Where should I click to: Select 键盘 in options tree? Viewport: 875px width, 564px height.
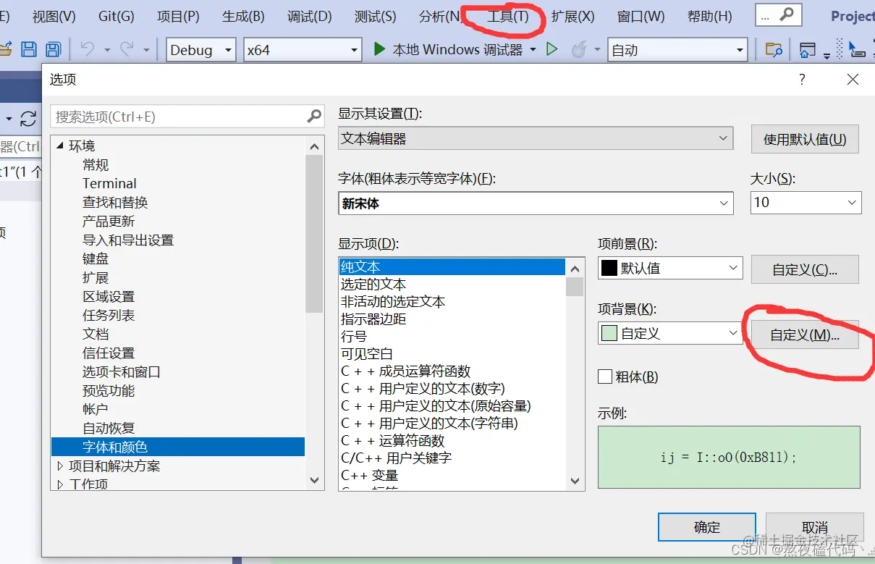point(96,258)
